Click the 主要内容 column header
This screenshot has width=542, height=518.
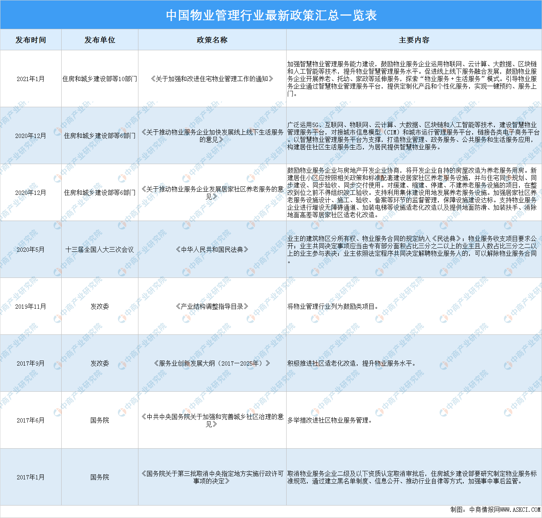tap(414, 40)
